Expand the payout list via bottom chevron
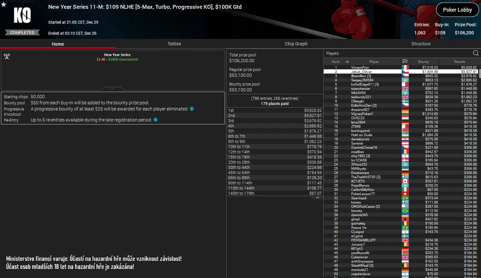Viewport: 481px width, 278px height. (317, 197)
